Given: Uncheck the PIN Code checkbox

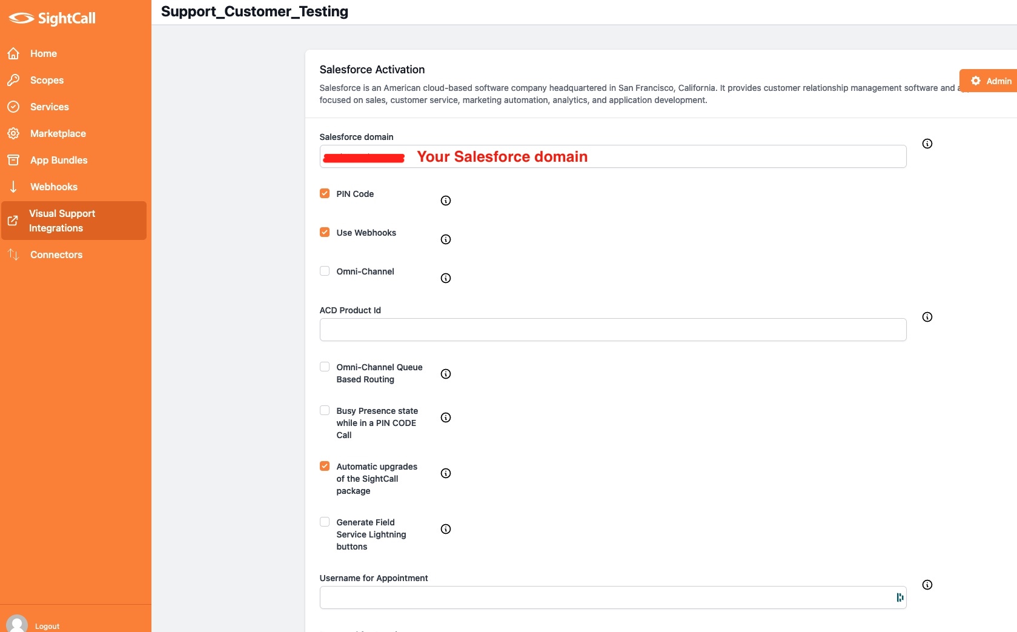Looking at the screenshot, I should (x=325, y=193).
